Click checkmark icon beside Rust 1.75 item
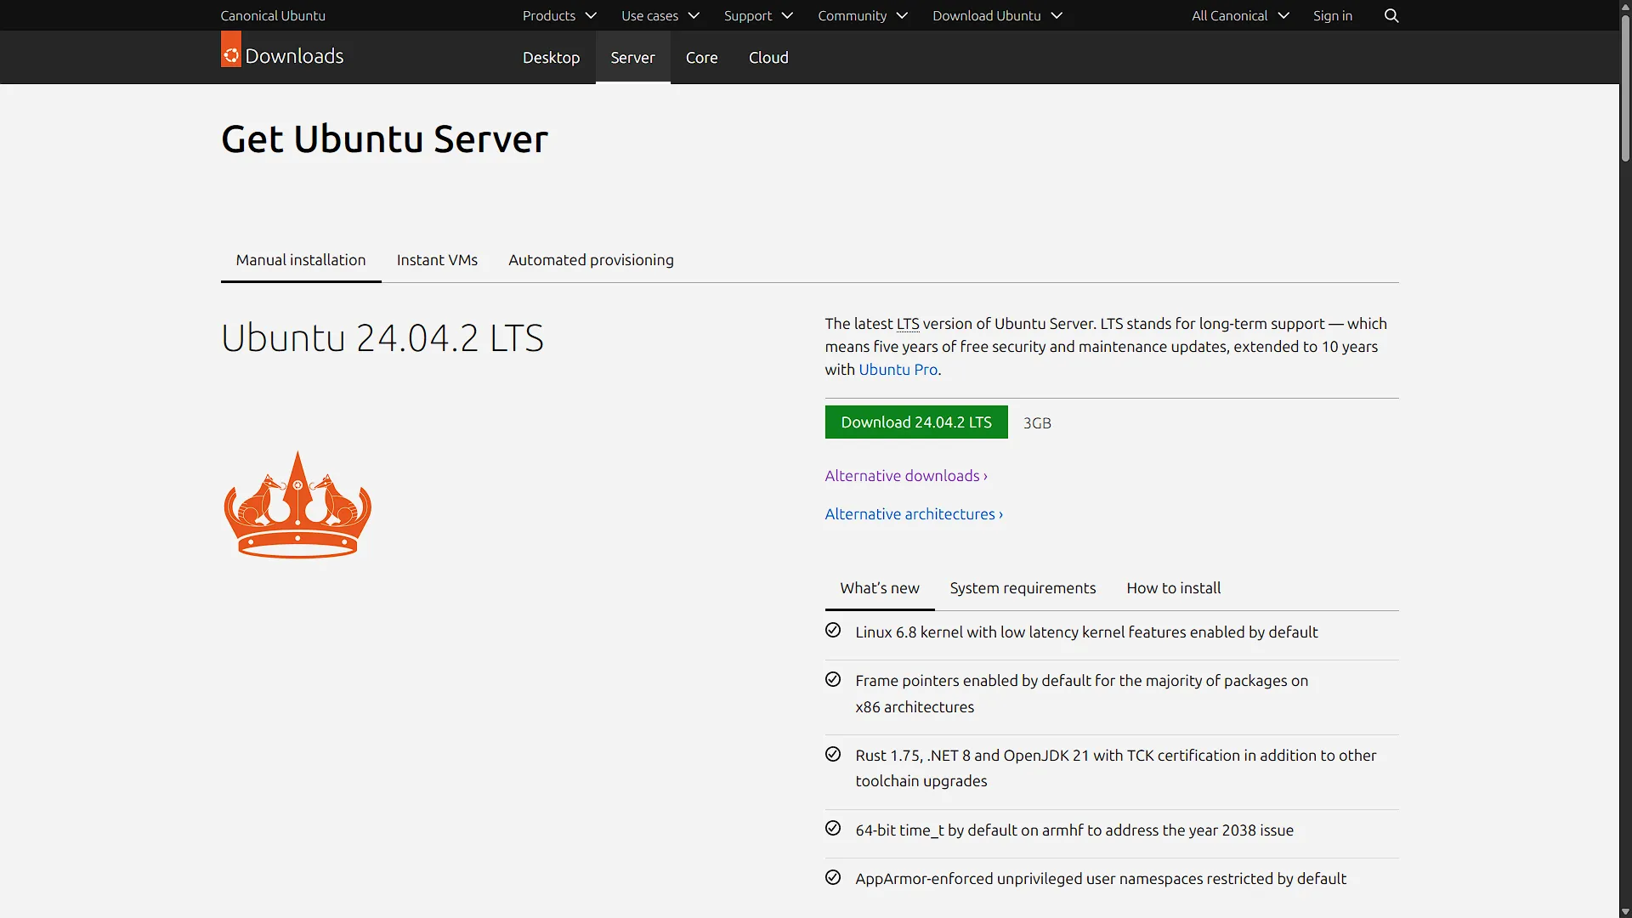This screenshot has width=1632, height=918. pyautogui.click(x=833, y=754)
